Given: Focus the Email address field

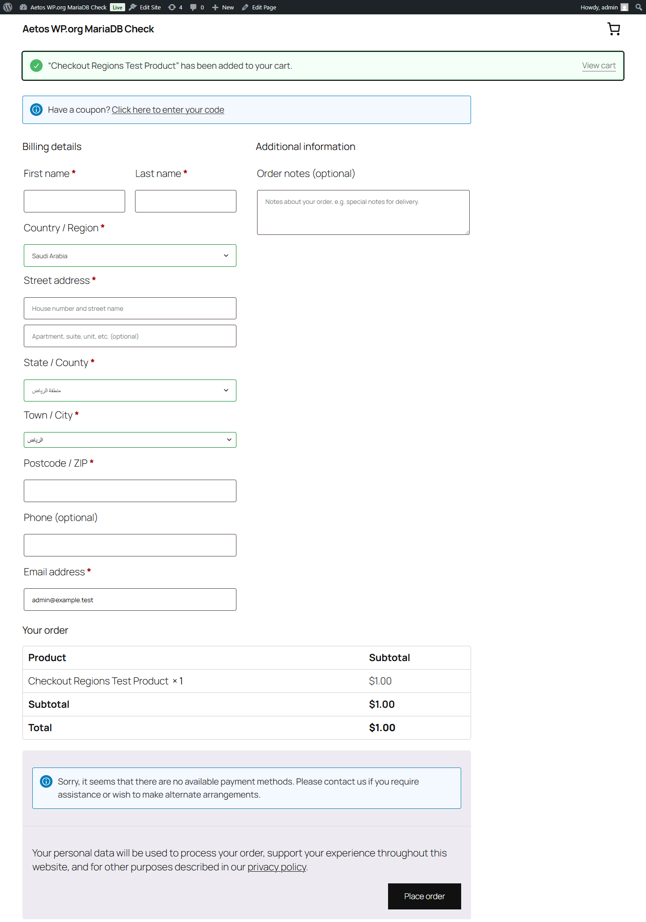Looking at the screenshot, I should [130, 600].
